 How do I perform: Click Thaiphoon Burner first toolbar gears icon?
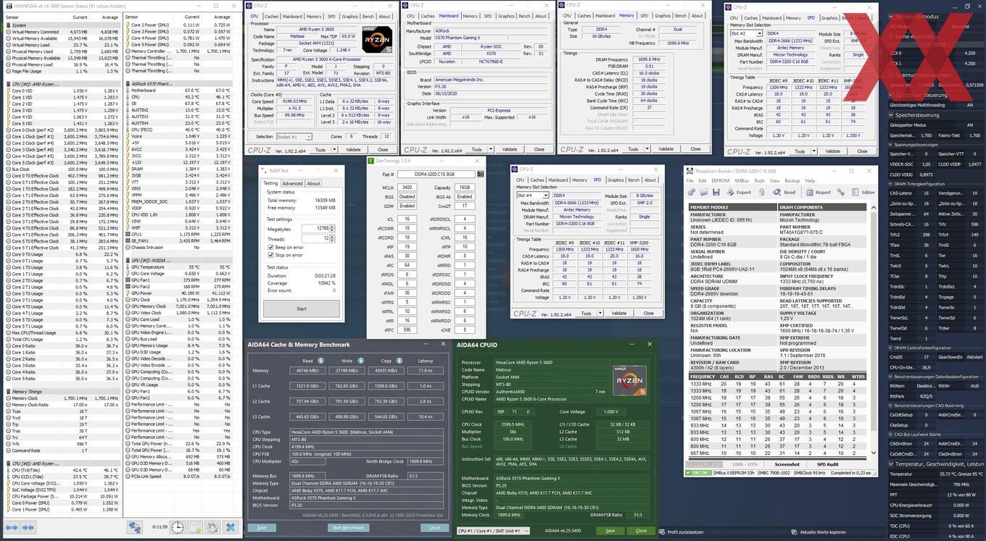click(691, 192)
